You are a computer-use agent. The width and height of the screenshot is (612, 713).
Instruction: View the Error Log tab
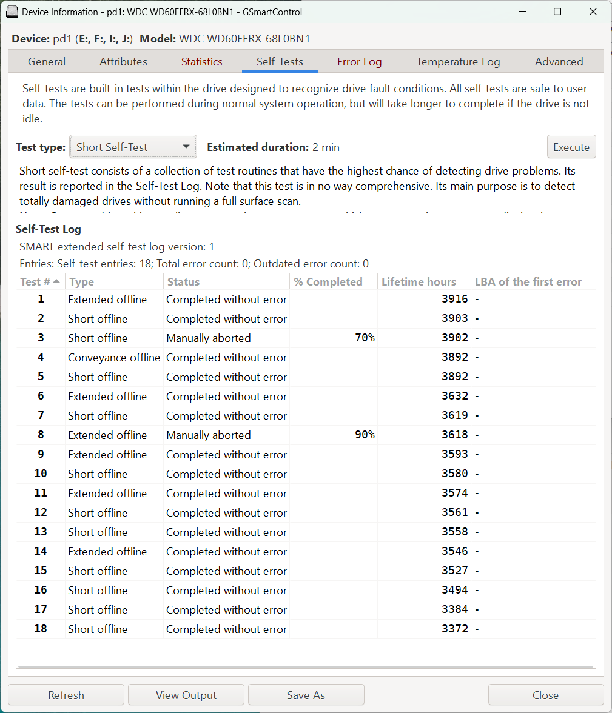[359, 61]
